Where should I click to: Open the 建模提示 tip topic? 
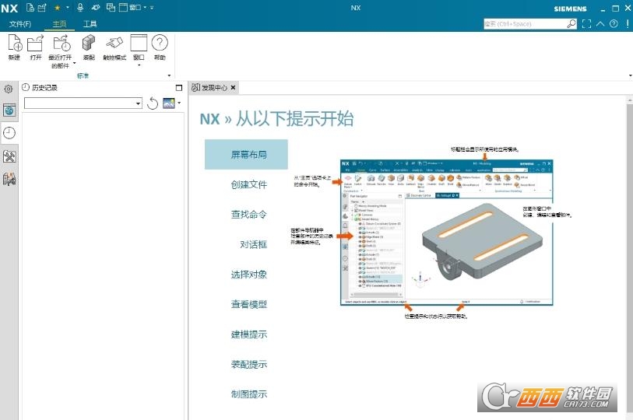click(x=248, y=334)
